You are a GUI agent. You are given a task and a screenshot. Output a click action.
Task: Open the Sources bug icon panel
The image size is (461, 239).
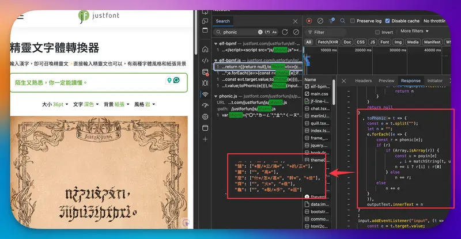point(205,83)
